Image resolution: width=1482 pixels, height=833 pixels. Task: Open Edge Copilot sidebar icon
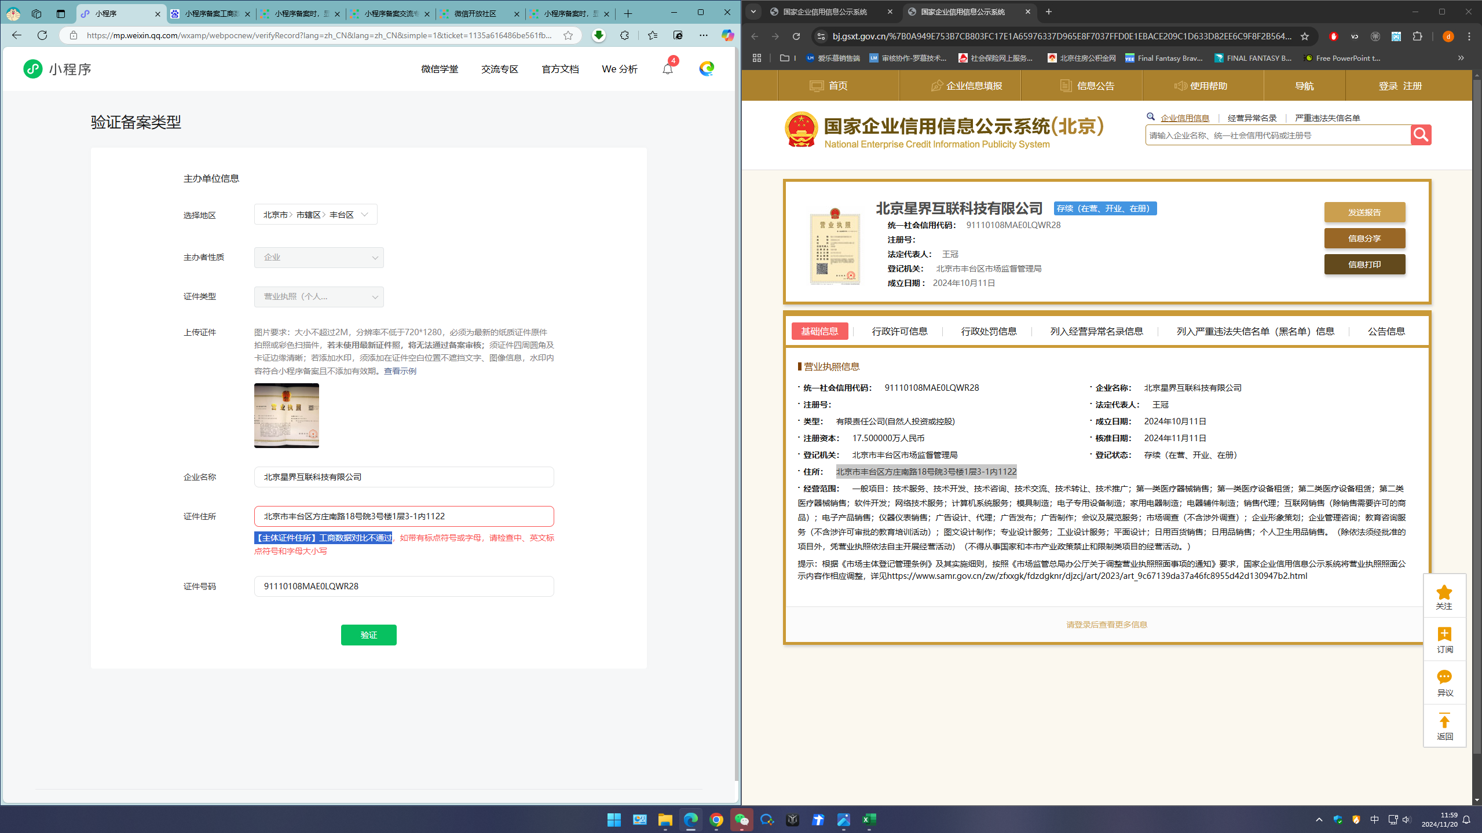pyautogui.click(x=727, y=35)
